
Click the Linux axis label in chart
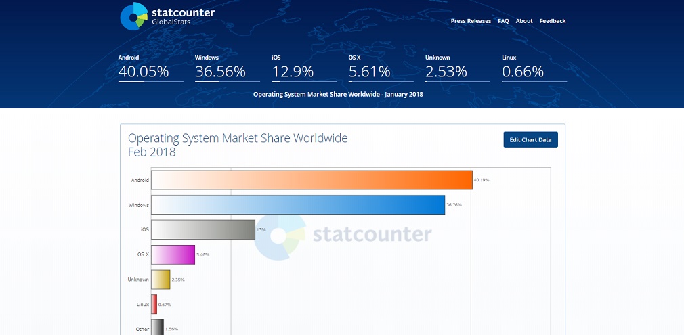click(x=143, y=304)
